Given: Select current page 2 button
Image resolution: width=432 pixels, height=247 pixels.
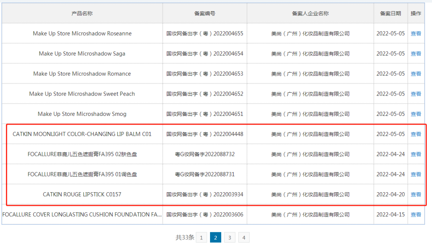Looking at the screenshot, I should pos(215,238).
